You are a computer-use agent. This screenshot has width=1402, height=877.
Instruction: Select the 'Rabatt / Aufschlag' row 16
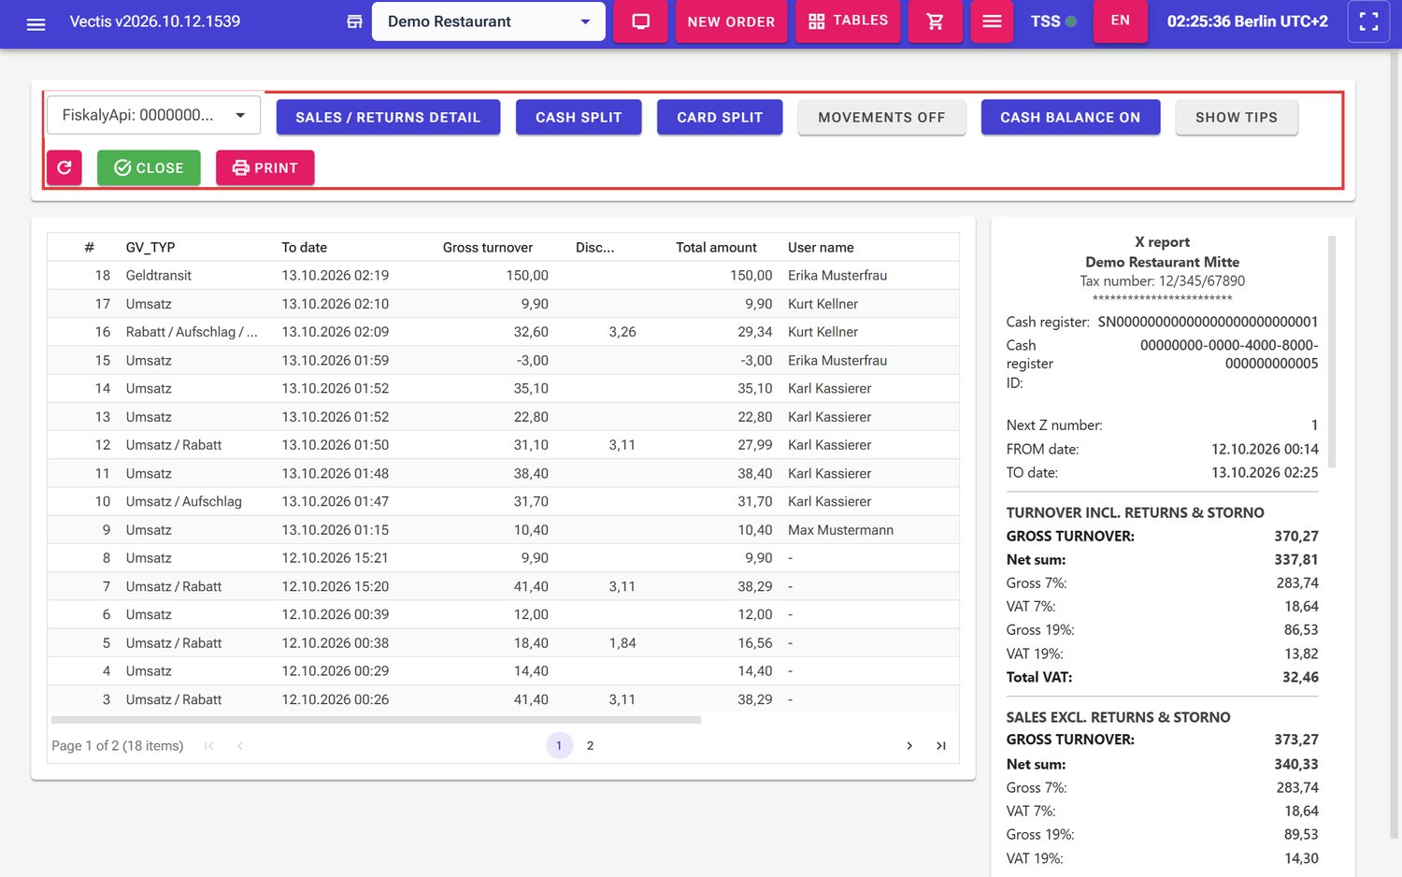click(x=503, y=332)
